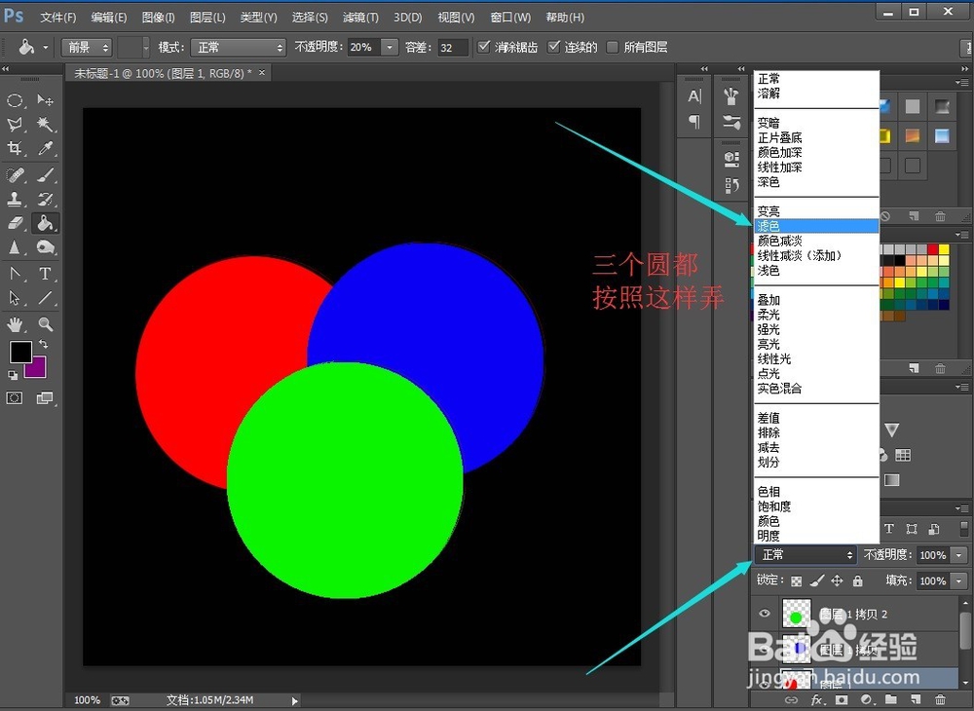The image size is (974, 711).
Task: Toggle lock transparent pixels
Action: click(x=797, y=581)
